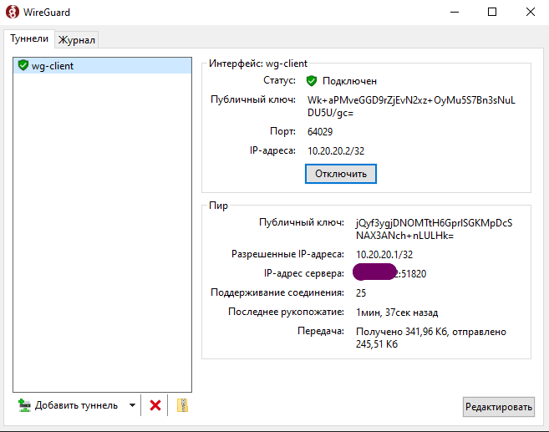549x432 pixels.
Task: Click server endpoint port :51820
Action: (412, 274)
